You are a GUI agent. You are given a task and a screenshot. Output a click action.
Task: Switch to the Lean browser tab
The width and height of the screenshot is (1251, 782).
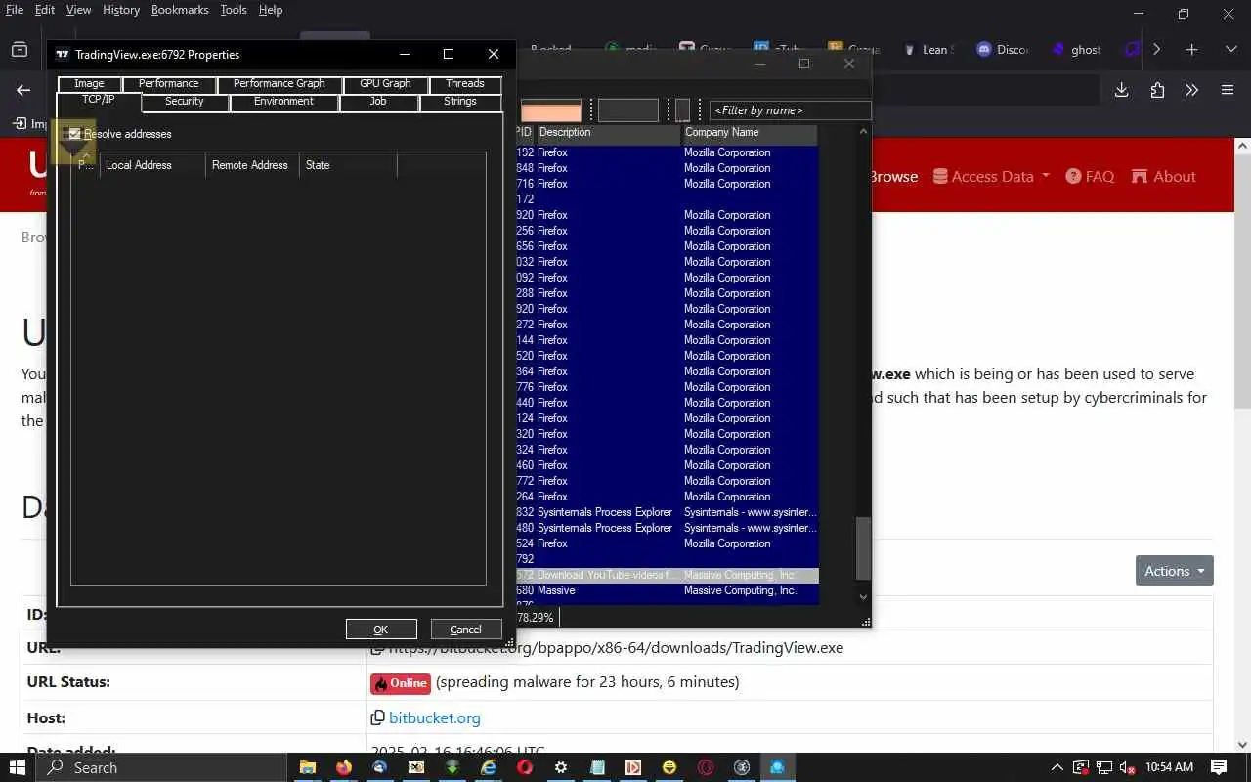point(928,49)
